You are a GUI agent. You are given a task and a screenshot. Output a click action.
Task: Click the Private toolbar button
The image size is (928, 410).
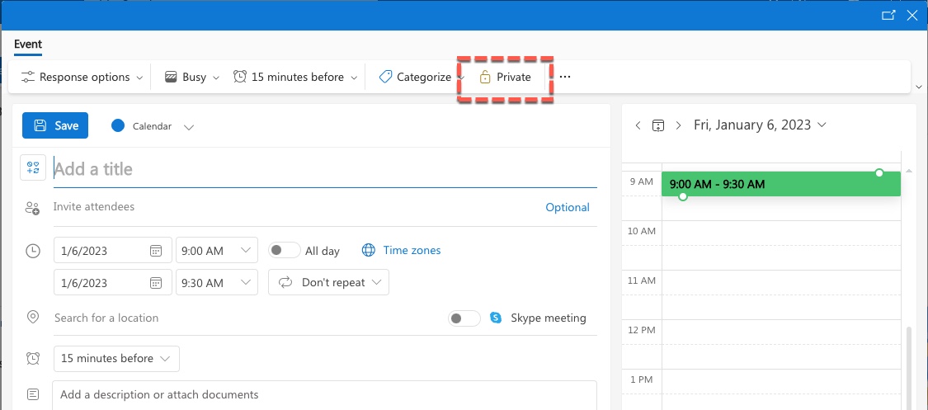click(505, 77)
